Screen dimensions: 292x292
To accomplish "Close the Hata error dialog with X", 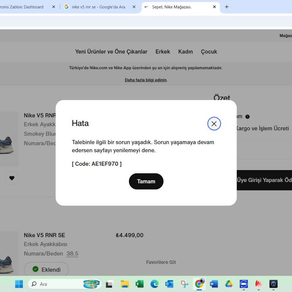I will tap(214, 124).
